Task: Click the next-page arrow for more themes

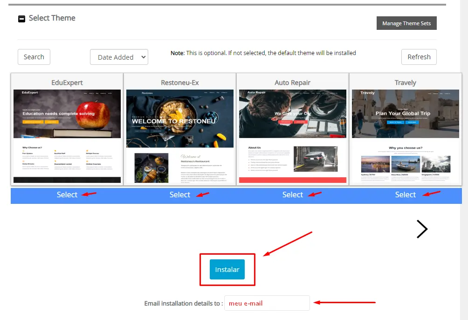Action: [x=422, y=229]
